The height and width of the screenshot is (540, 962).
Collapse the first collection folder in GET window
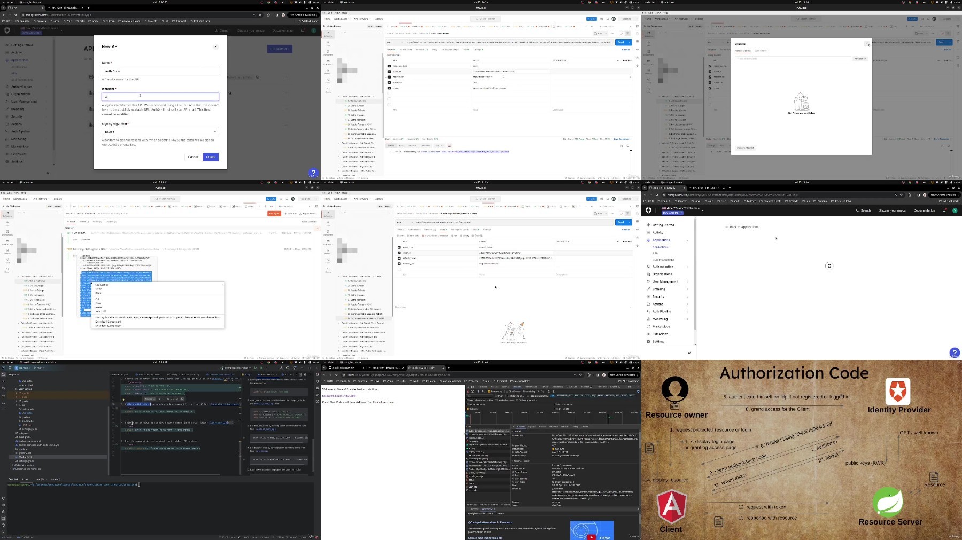[339, 97]
